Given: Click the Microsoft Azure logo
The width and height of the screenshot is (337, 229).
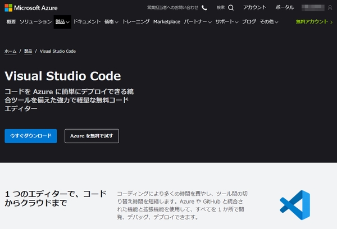Looking at the screenshot, I should coord(31,8).
